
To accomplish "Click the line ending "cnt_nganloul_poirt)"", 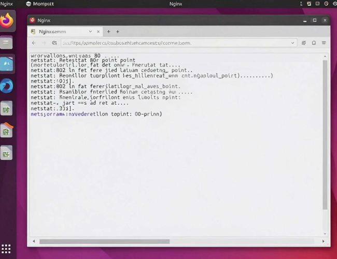I will click(x=152, y=76).
